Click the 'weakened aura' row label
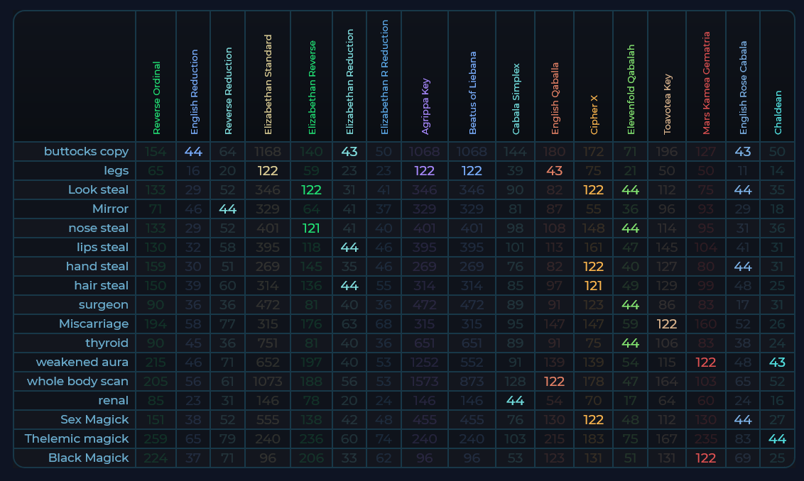804x481 pixels. pos(82,362)
